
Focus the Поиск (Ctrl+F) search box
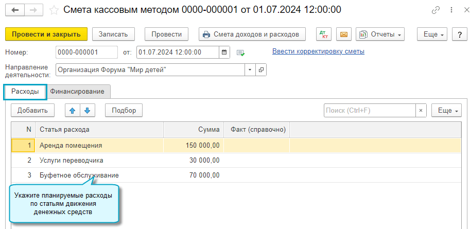coord(370,110)
